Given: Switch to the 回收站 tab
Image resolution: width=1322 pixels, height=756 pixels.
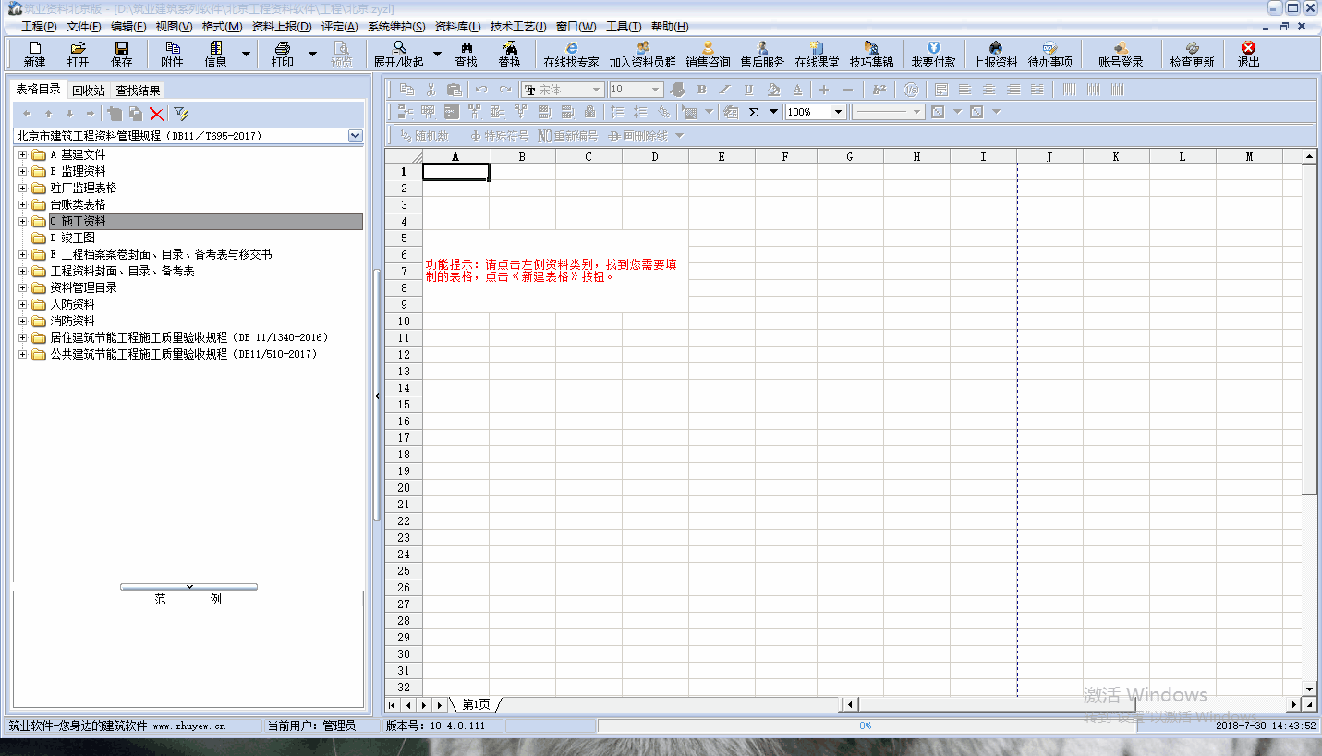Looking at the screenshot, I should (89, 91).
